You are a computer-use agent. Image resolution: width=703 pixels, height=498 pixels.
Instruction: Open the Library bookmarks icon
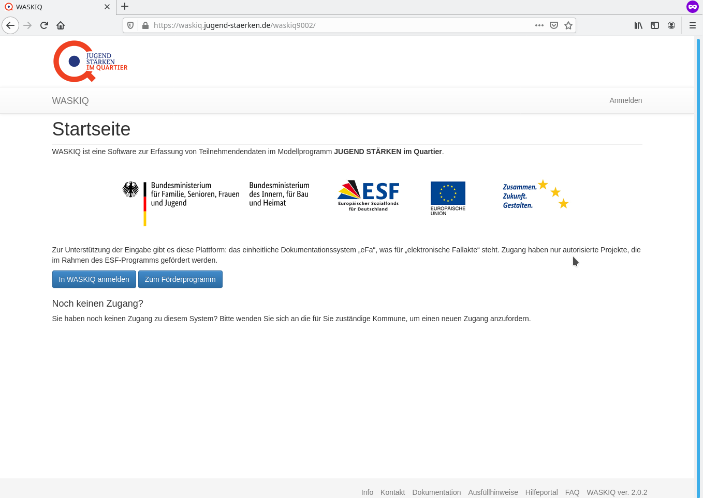(638, 25)
